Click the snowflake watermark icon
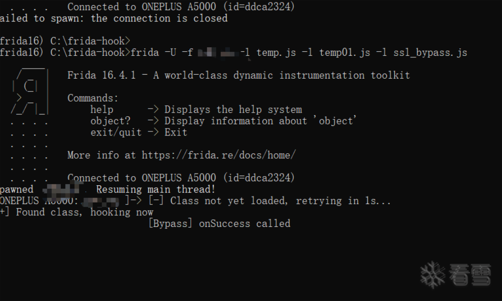 [432, 275]
